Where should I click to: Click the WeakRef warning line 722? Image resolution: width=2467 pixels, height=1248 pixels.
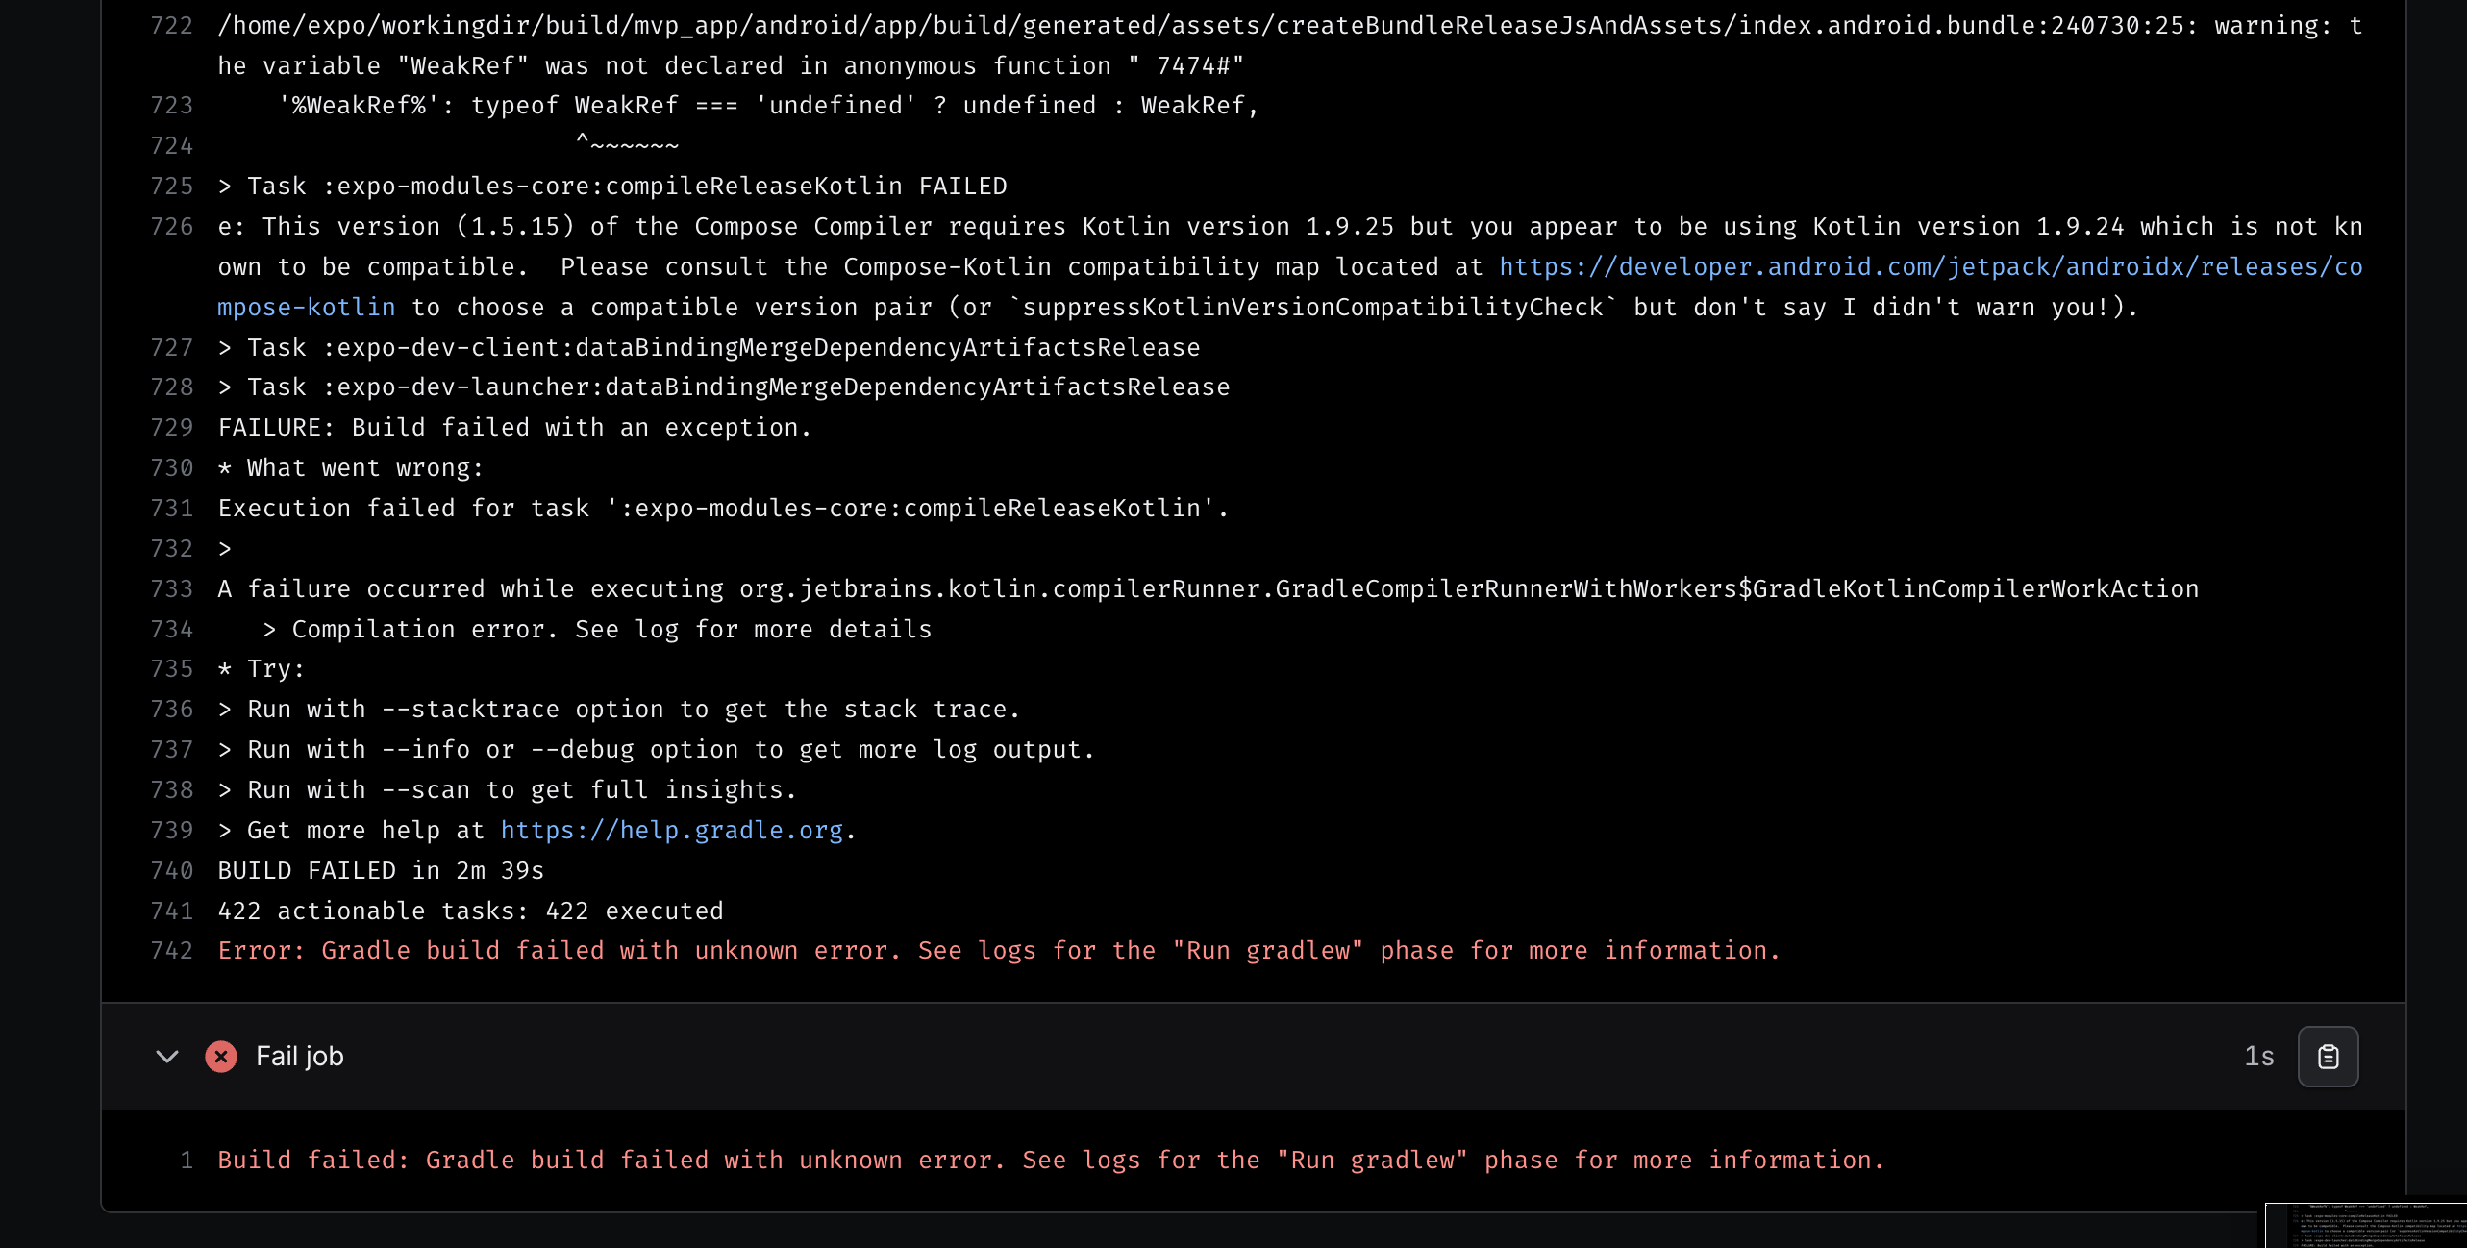[1290, 45]
